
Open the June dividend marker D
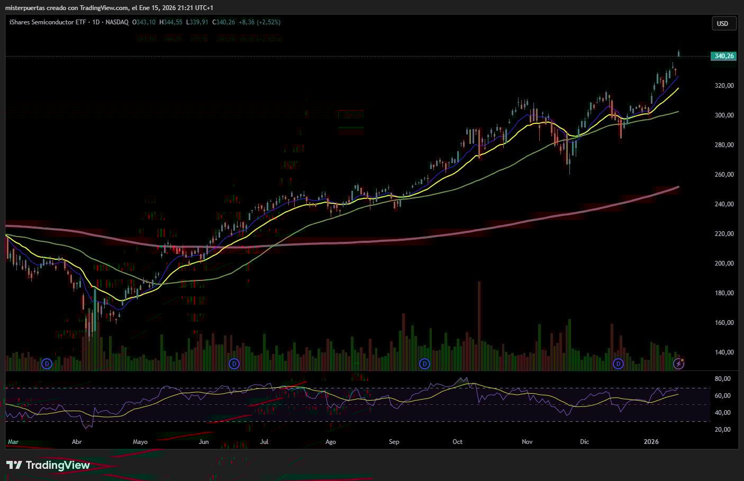click(234, 364)
